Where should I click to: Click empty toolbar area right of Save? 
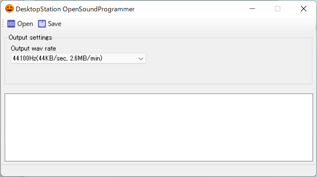(x=183, y=24)
